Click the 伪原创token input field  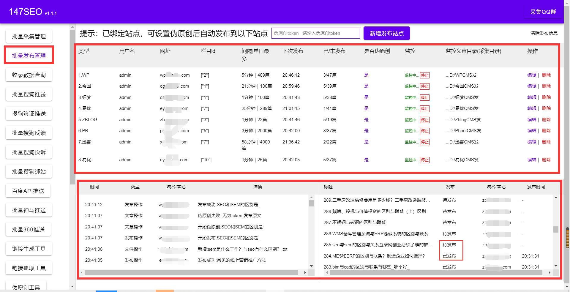[x=315, y=33]
